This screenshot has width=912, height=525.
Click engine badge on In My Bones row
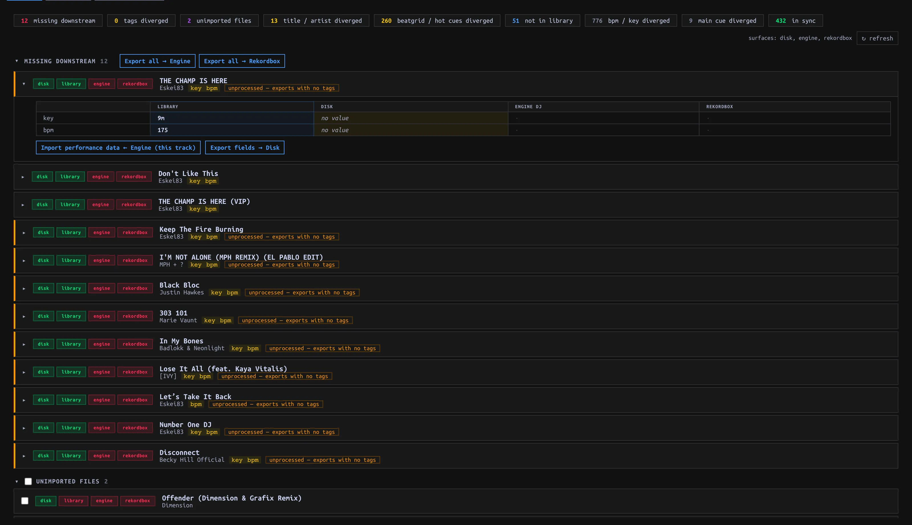(x=102, y=344)
